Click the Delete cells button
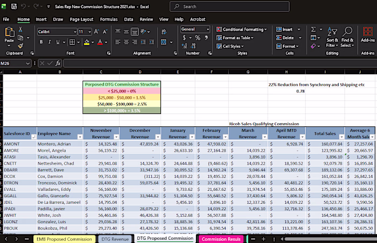This screenshot has width=377, height=243. pos(285,38)
